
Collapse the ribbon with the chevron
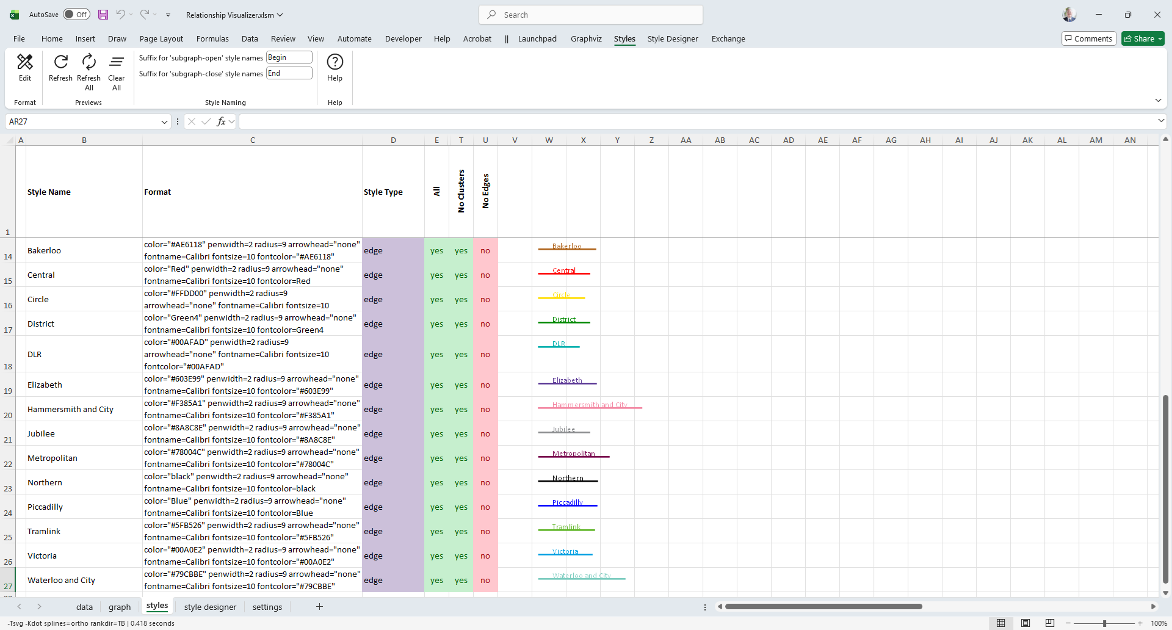(x=1158, y=101)
